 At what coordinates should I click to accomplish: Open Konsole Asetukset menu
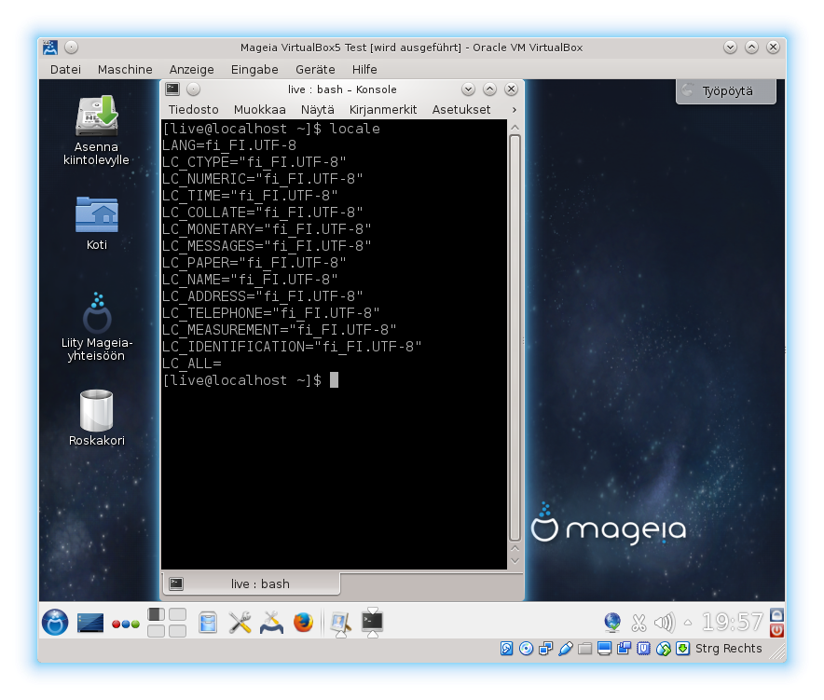click(x=461, y=109)
